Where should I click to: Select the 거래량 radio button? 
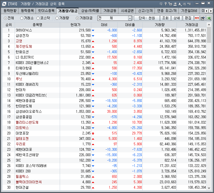click(57, 18)
